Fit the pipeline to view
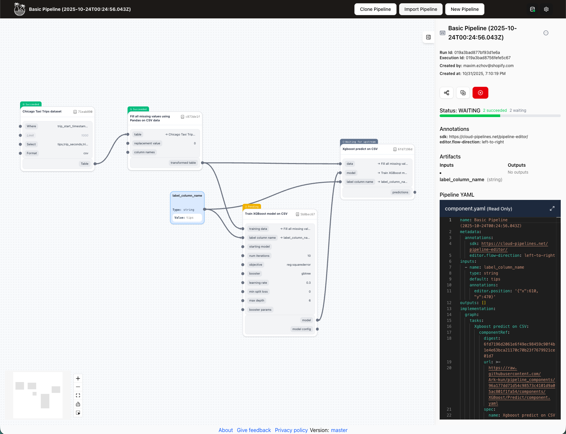The image size is (566, 434). [78, 395]
